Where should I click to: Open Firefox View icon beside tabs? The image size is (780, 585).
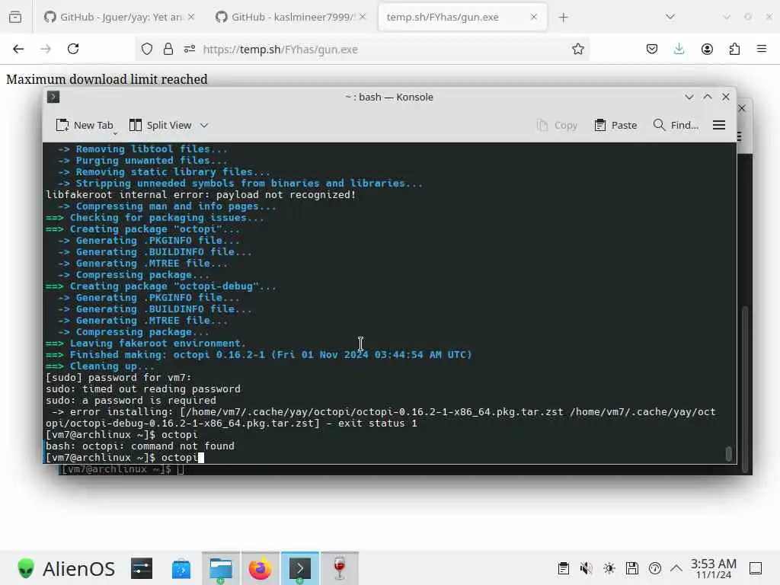coord(15,17)
